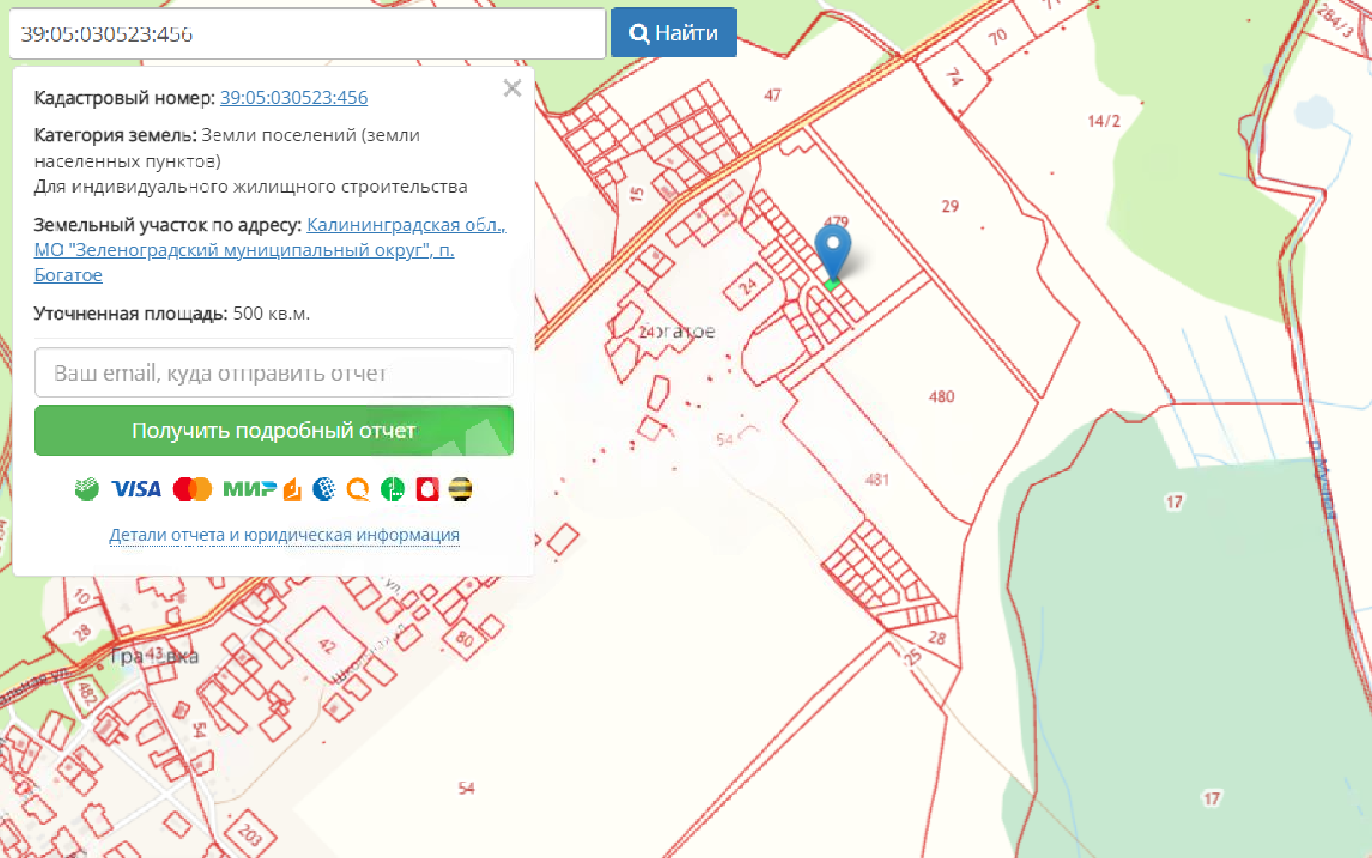Open cadastral number 39:05:030523:456 link

[293, 98]
